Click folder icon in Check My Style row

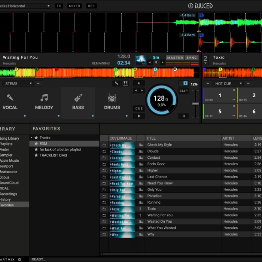[104, 145]
